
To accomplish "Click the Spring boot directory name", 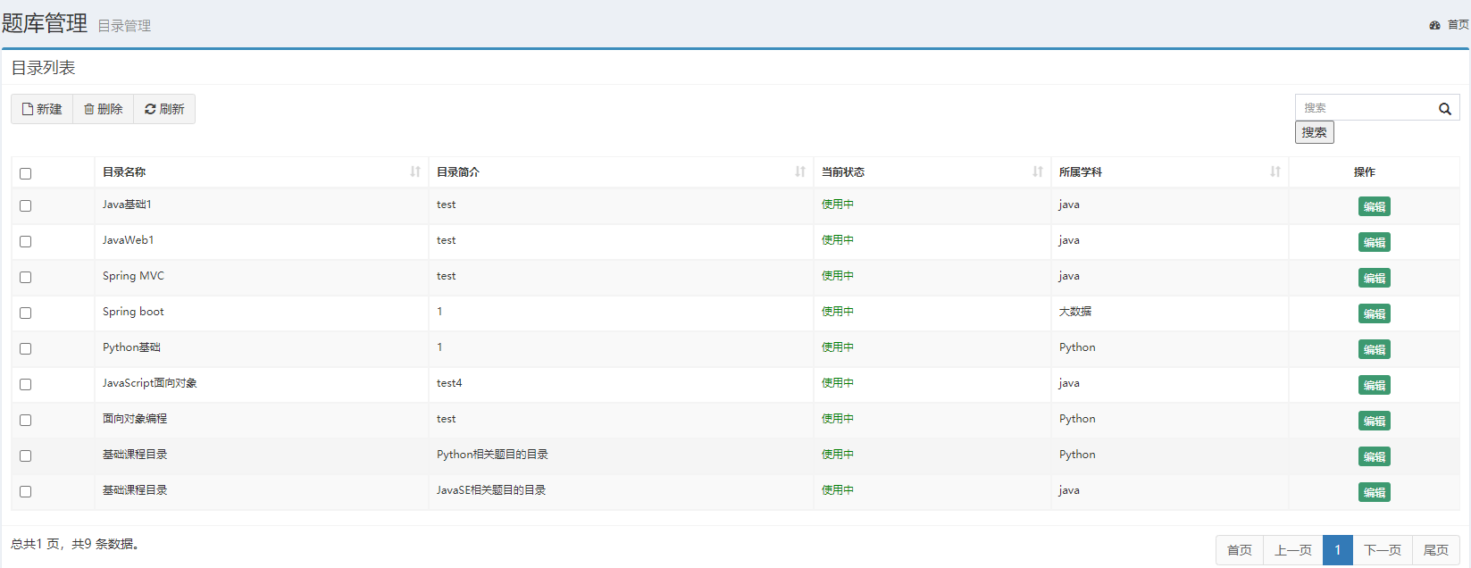I will point(133,312).
